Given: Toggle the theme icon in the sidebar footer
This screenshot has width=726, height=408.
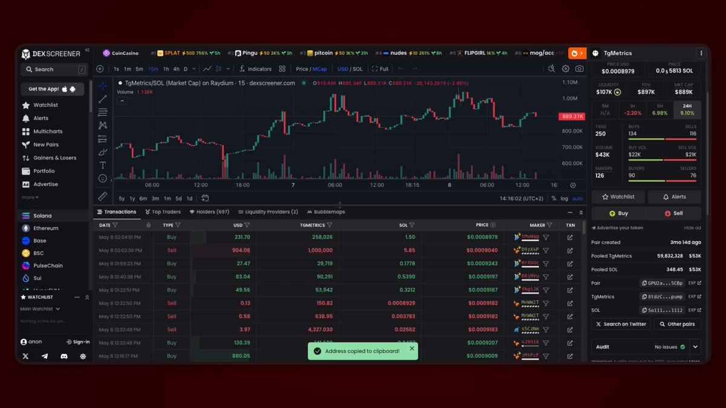Looking at the screenshot, I should 83,357.
